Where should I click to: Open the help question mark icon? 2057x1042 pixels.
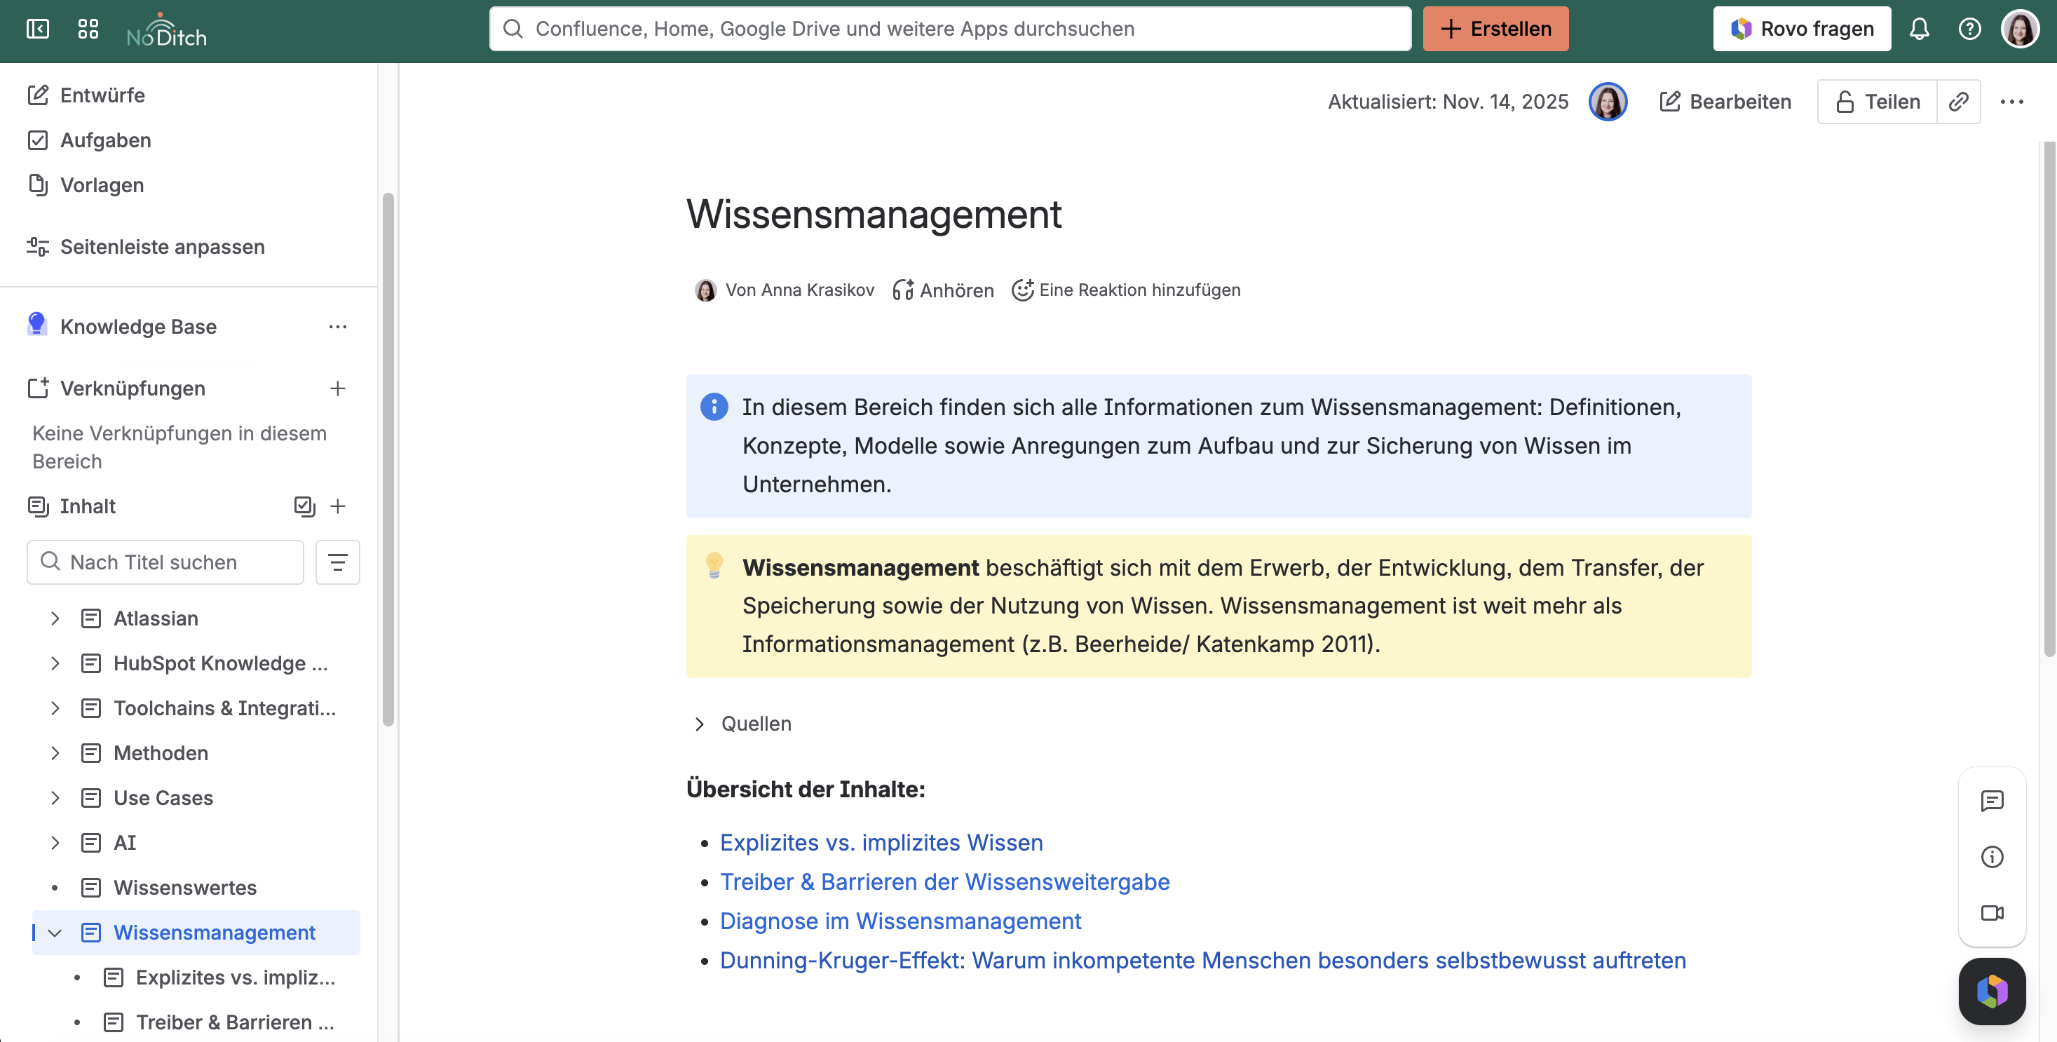pos(1969,29)
